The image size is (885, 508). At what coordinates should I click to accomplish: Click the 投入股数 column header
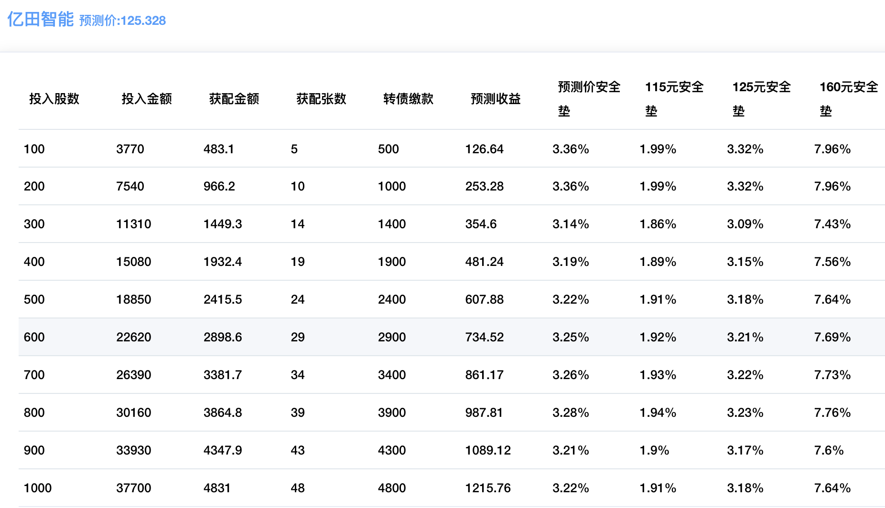pos(54,99)
